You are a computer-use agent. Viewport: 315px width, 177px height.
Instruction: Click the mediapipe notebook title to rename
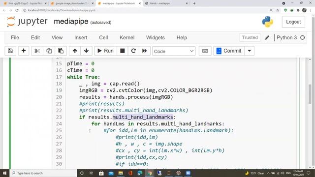click(x=71, y=22)
